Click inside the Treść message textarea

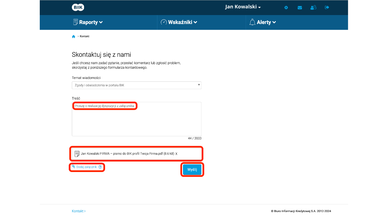pos(137,119)
